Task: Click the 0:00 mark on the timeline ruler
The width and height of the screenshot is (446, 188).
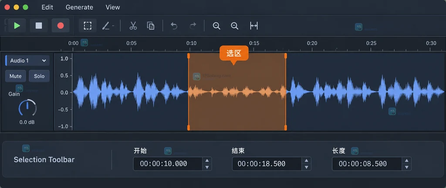Action: point(73,44)
